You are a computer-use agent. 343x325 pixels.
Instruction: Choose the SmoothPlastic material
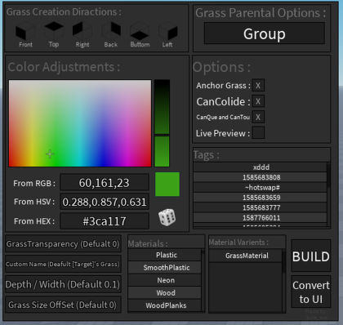coord(165,268)
